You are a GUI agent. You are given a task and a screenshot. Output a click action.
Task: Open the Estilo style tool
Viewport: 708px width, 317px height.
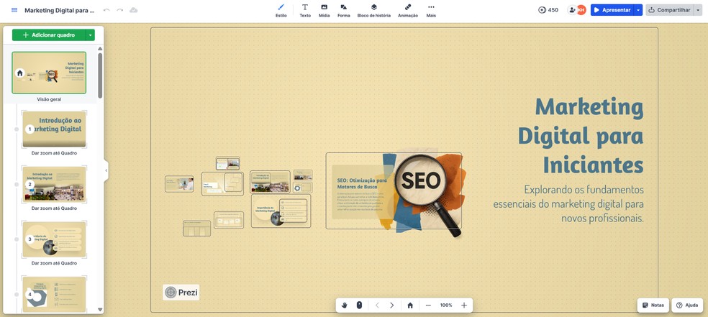281,11
